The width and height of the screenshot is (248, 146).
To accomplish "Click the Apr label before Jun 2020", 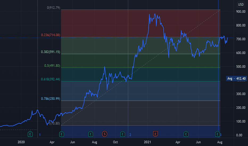I will tap(52, 142).
